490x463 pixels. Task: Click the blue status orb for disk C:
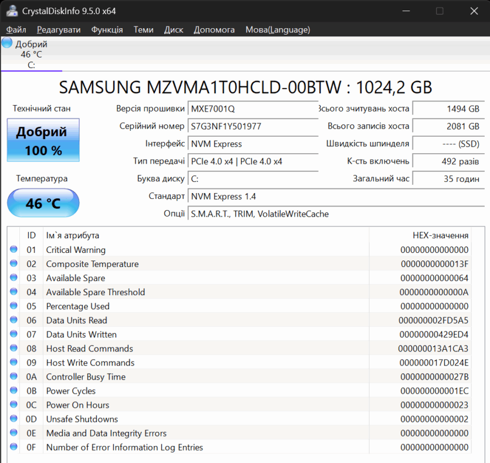[7, 43]
